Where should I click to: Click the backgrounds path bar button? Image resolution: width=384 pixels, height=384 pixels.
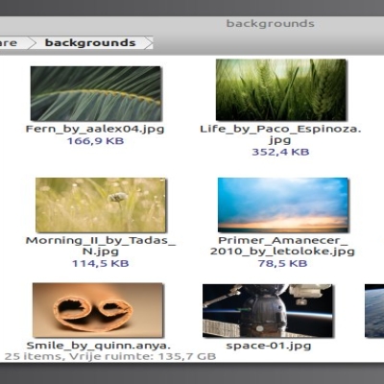pyautogui.click(x=90, y=42)
